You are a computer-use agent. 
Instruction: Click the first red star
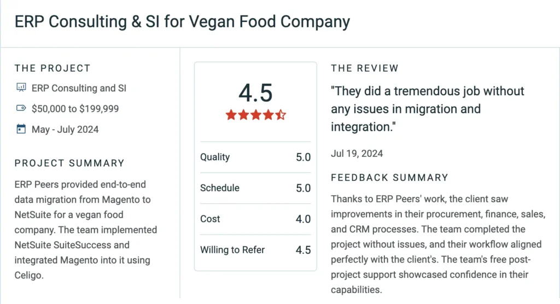tap(230, 115)
